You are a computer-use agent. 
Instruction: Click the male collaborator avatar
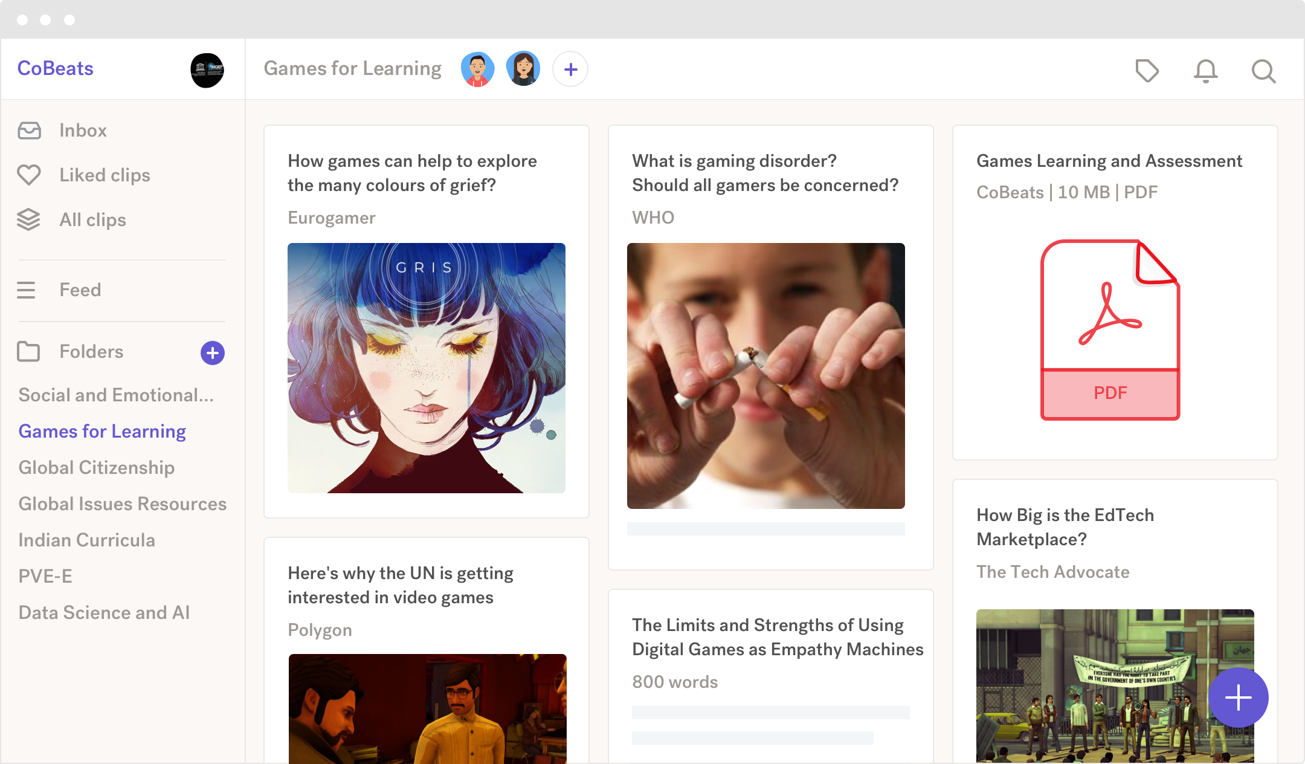coord(477,69)
